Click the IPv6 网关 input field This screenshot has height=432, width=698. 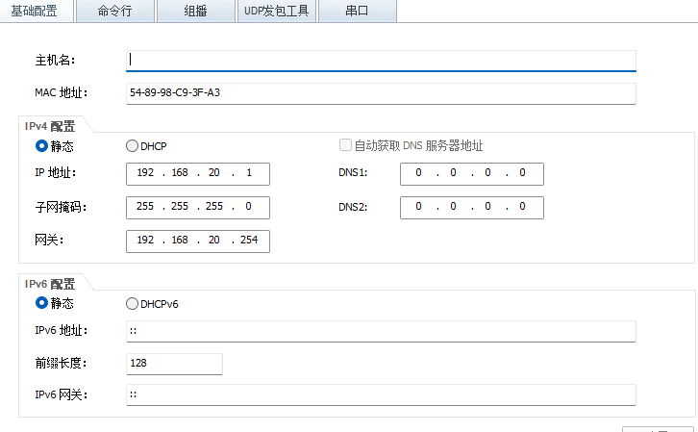click(x=381, y=394)
